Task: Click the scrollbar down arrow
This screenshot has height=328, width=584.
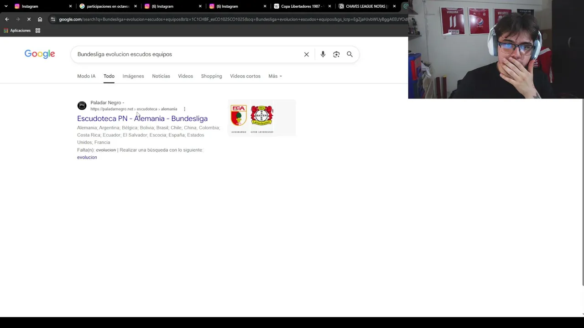Action: point(583,314)
